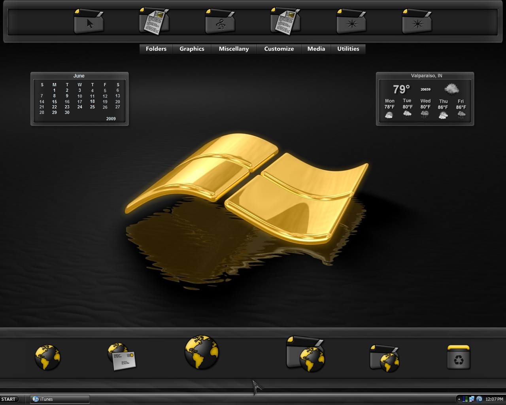Viewport: 506px width, 405px height.
Task: Select June 13 in the calendar
Action: [x=118, y=96]
